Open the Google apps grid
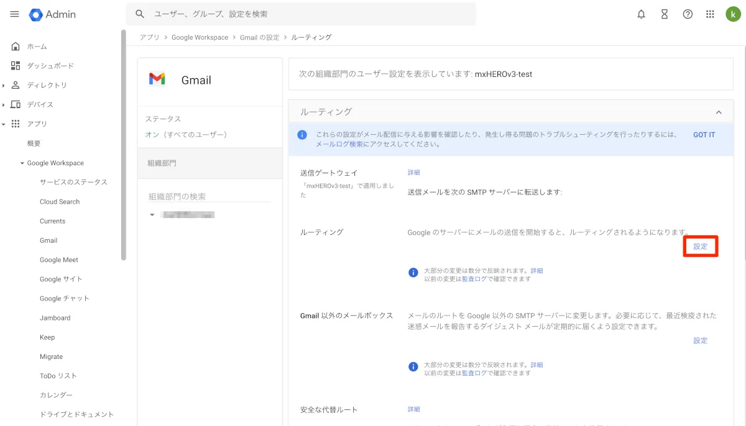Screen dimensions: 746x426 [x=710, y=14]
